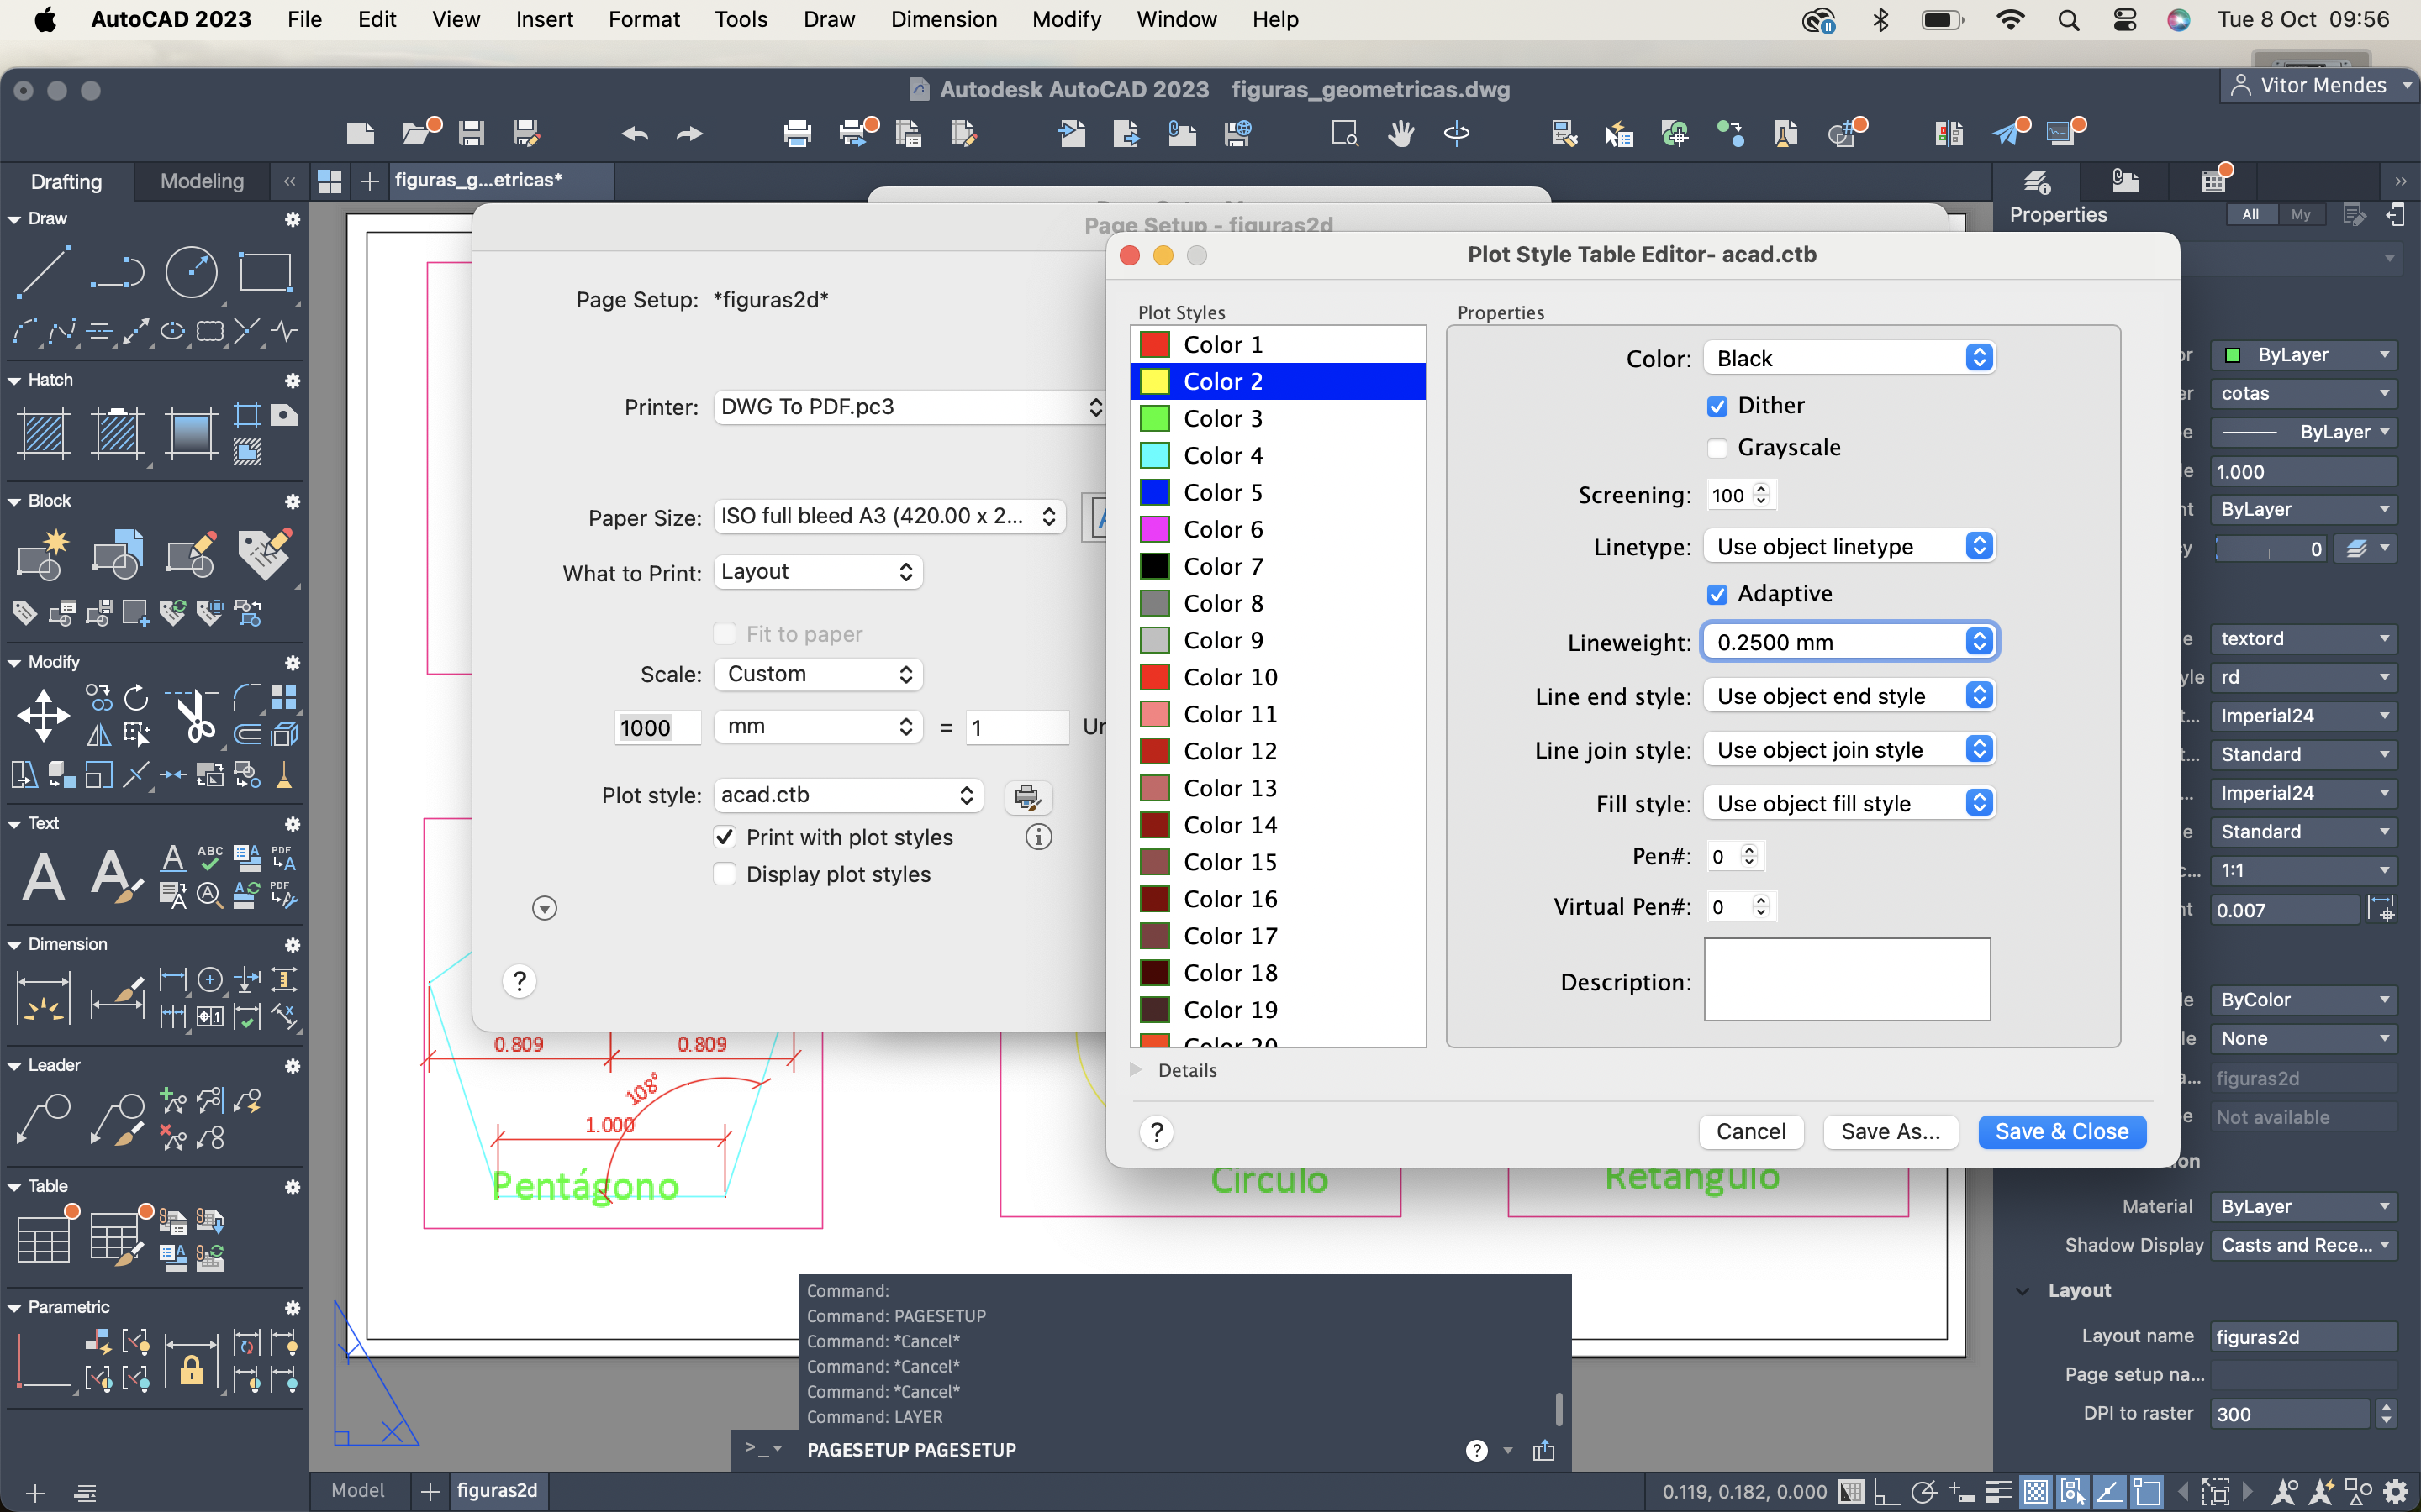Toggle the My filter in Properties panel
The image size is (2421, 1512).
coord(2301,214)
